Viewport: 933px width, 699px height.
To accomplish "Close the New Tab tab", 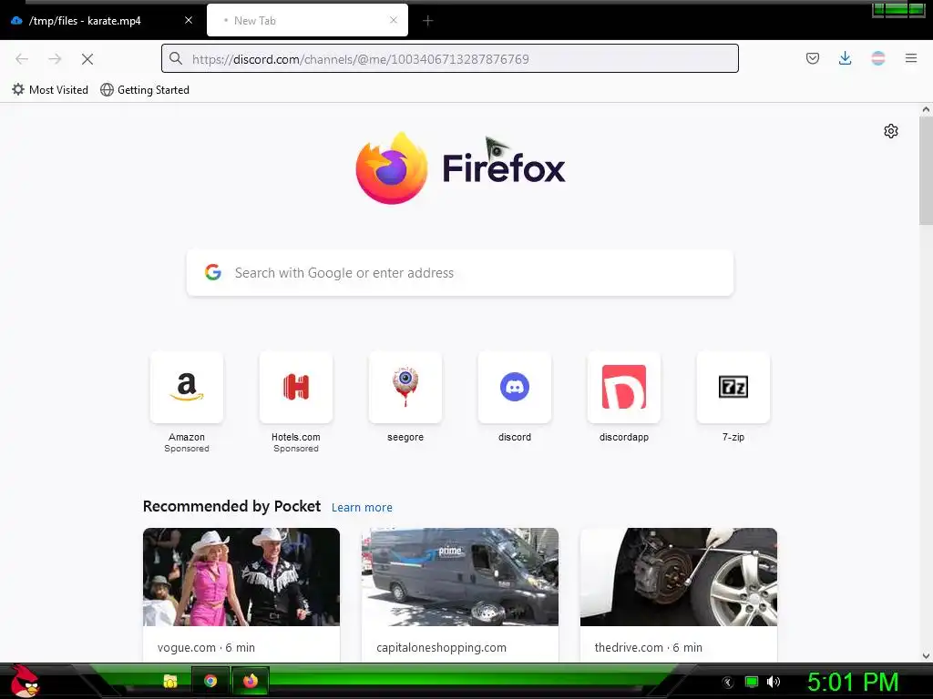I will pos(394,20).
